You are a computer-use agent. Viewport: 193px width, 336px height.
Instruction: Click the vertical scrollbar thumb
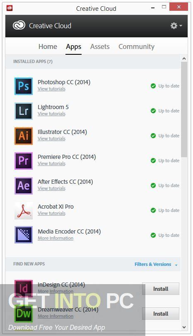(x=184, y=110)
